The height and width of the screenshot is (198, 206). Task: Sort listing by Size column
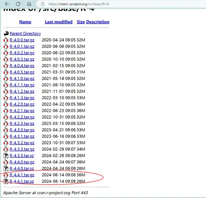coord(81,22)
